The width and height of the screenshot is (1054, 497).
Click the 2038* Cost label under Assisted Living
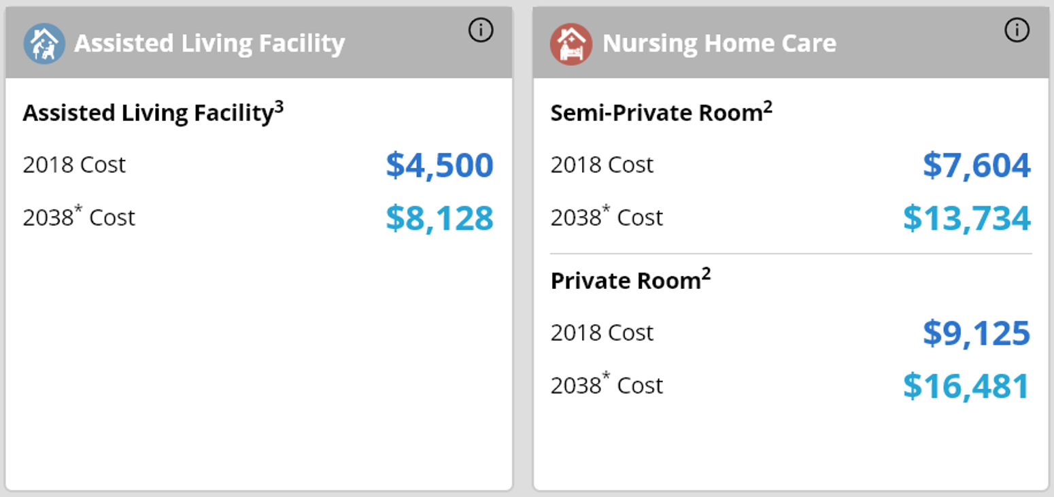tap(79, 216)
